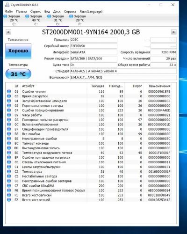Click status circle for B7 Спецификации производителя
187x234 pixels.
9,129
